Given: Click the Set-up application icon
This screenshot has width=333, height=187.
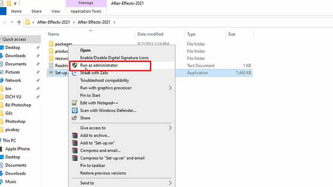Looking at the screenshot, I should click(x=51, y=73).
